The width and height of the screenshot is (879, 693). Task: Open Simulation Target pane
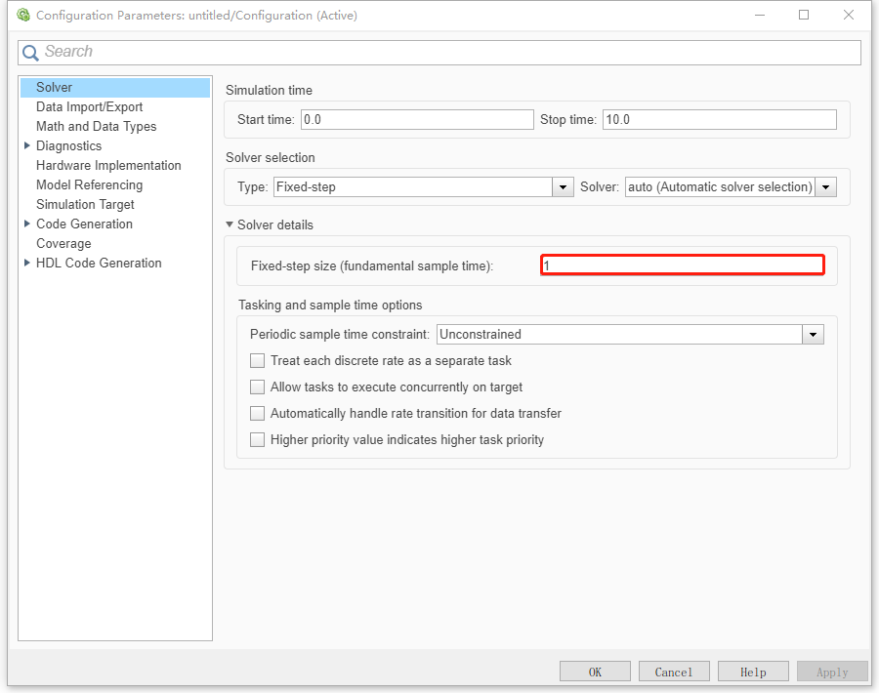(85, 204)
